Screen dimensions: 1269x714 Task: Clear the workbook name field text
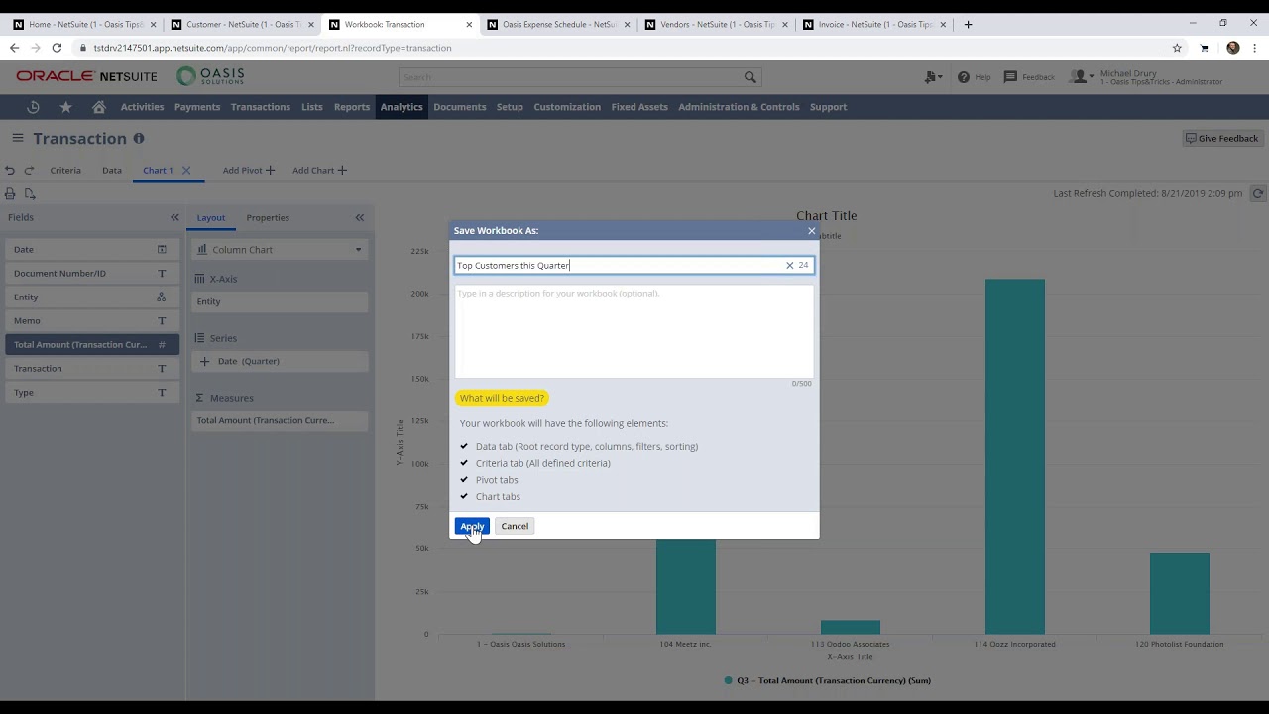coord(790,265)
